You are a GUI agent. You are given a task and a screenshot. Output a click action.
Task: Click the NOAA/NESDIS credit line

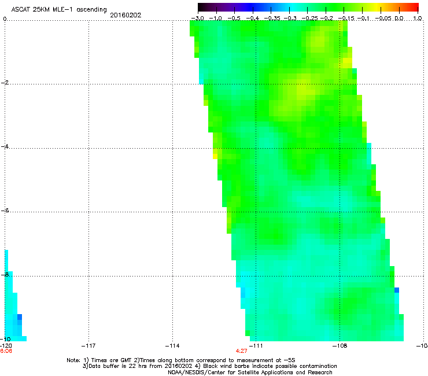point(250,373)
